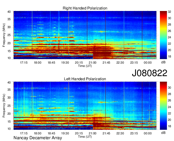Click the Frequency (MHz) label of the left-handed plot

(x=4, y=106)
